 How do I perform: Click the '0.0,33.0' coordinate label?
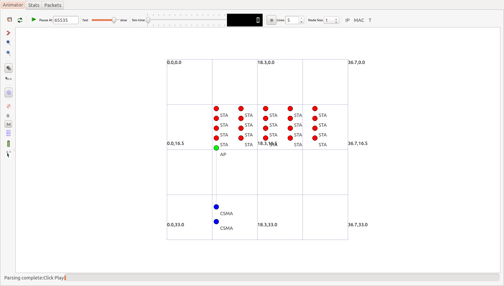176,225
